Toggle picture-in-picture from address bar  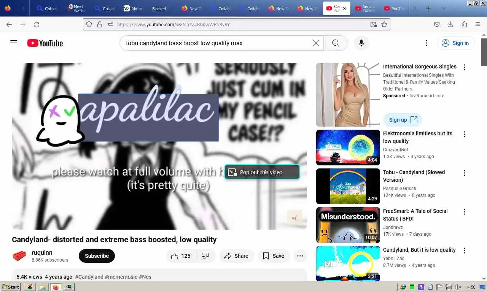tap(374, 24)
